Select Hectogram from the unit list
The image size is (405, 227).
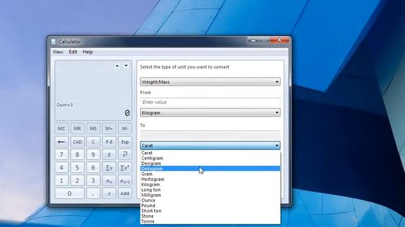click(x=210, y=179)
